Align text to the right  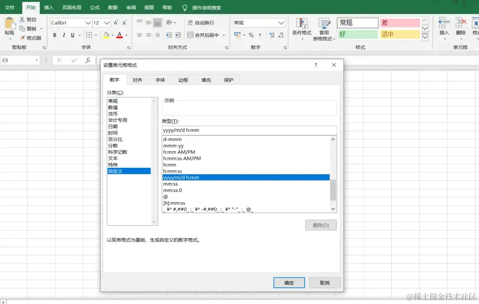[x=157, y=35]
